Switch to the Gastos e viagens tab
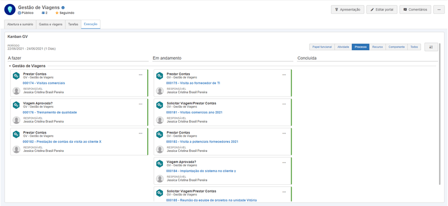Image resolution: width=448 pixels, height=206 pixels. [50, 25]
